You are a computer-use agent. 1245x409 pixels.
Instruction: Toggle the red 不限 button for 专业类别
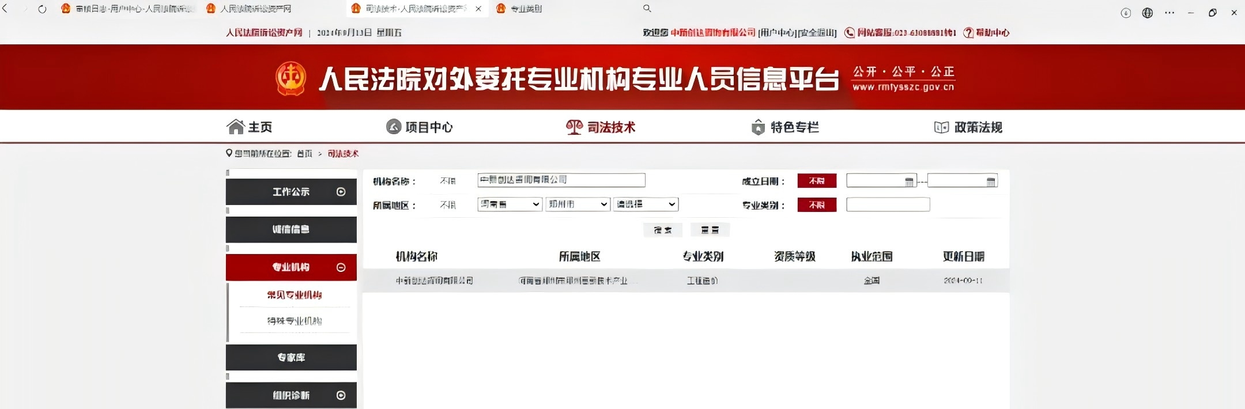[x=816, y=205]
